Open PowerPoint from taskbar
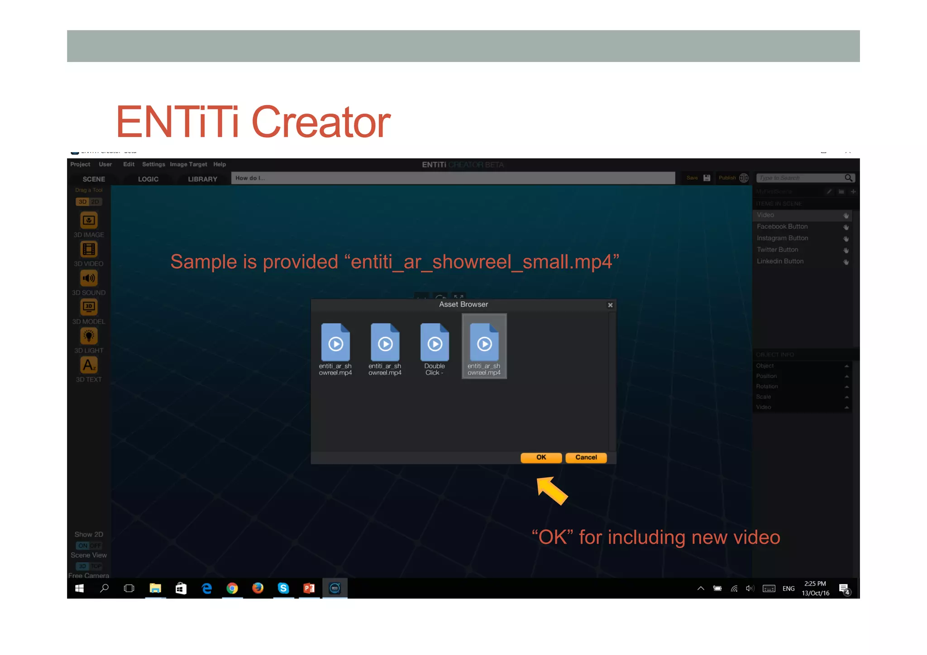Screen dimensions: 927x655 pos(309,588)
